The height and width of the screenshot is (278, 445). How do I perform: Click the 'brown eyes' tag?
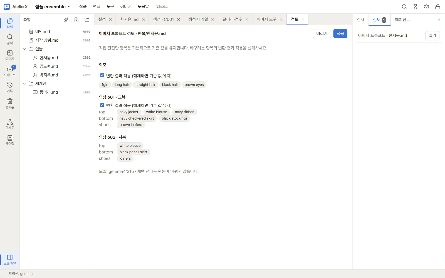194,85
